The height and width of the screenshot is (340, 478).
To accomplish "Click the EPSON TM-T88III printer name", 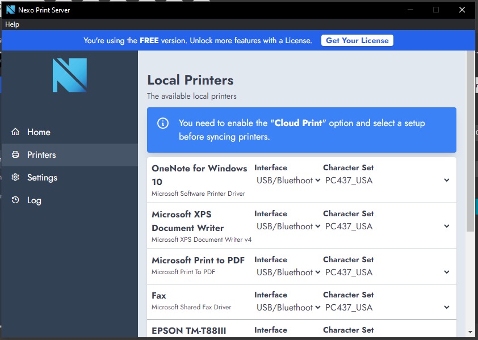I will click(189, 331).
